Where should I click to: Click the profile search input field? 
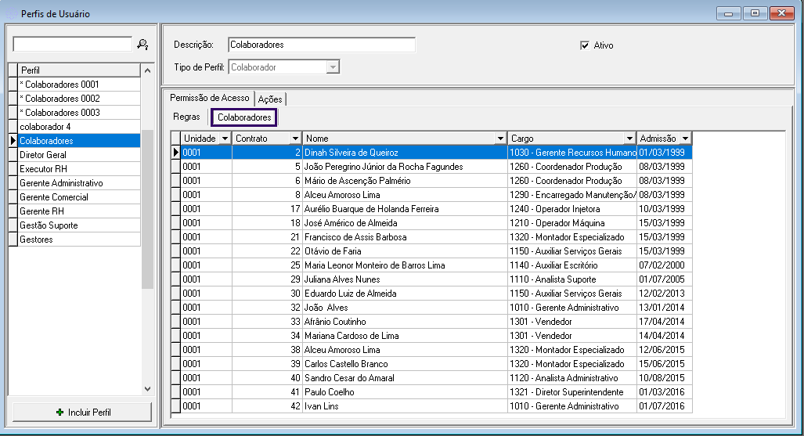73,45
